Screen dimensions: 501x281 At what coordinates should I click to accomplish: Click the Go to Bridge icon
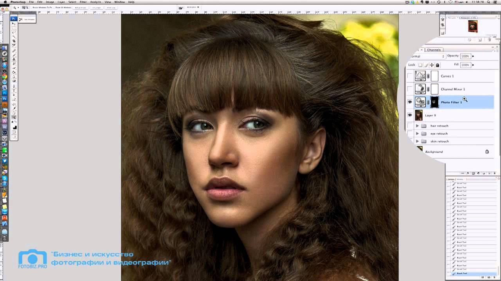181,7
